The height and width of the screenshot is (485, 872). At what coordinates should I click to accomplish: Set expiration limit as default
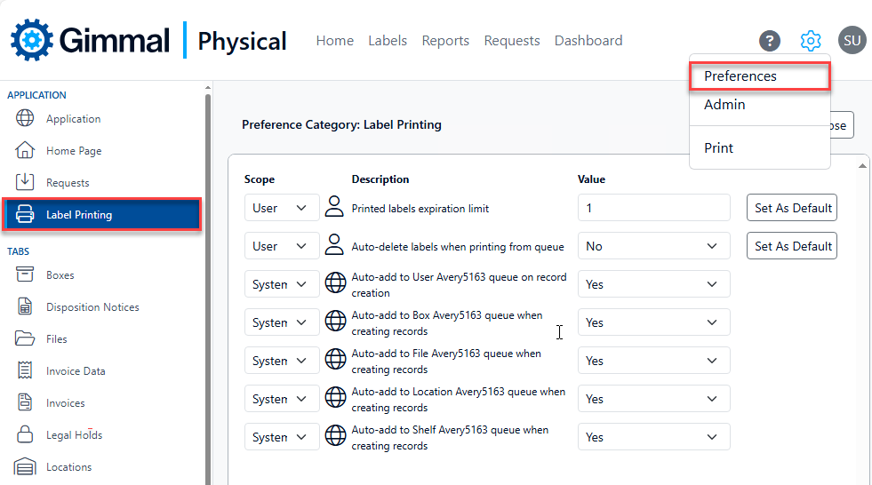[x=793, y=208]
